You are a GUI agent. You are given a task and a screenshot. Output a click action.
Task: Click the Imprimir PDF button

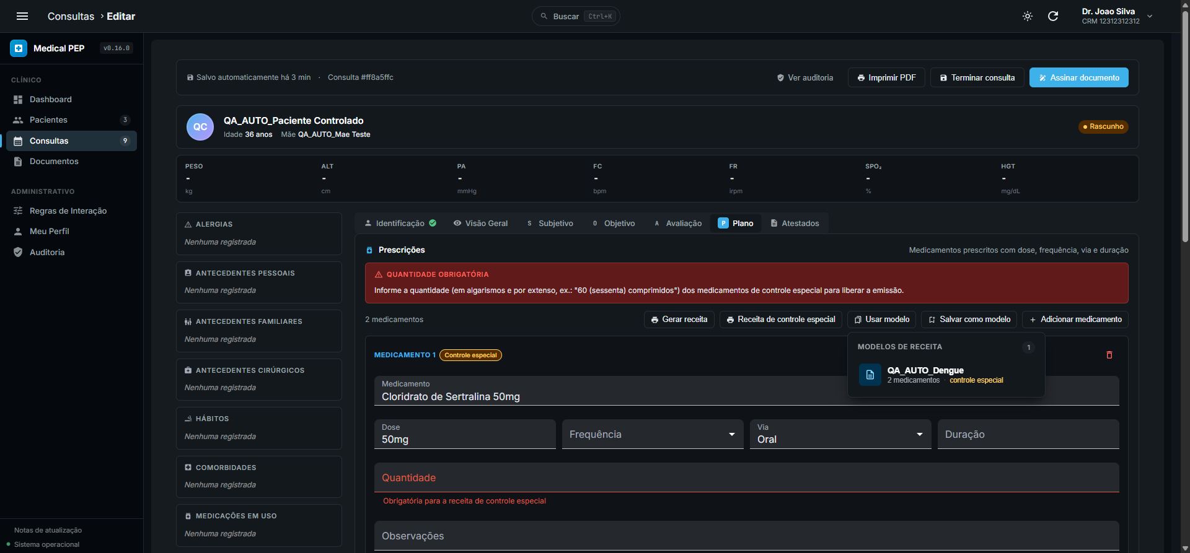pyautogui.click(x=886, y=77)
